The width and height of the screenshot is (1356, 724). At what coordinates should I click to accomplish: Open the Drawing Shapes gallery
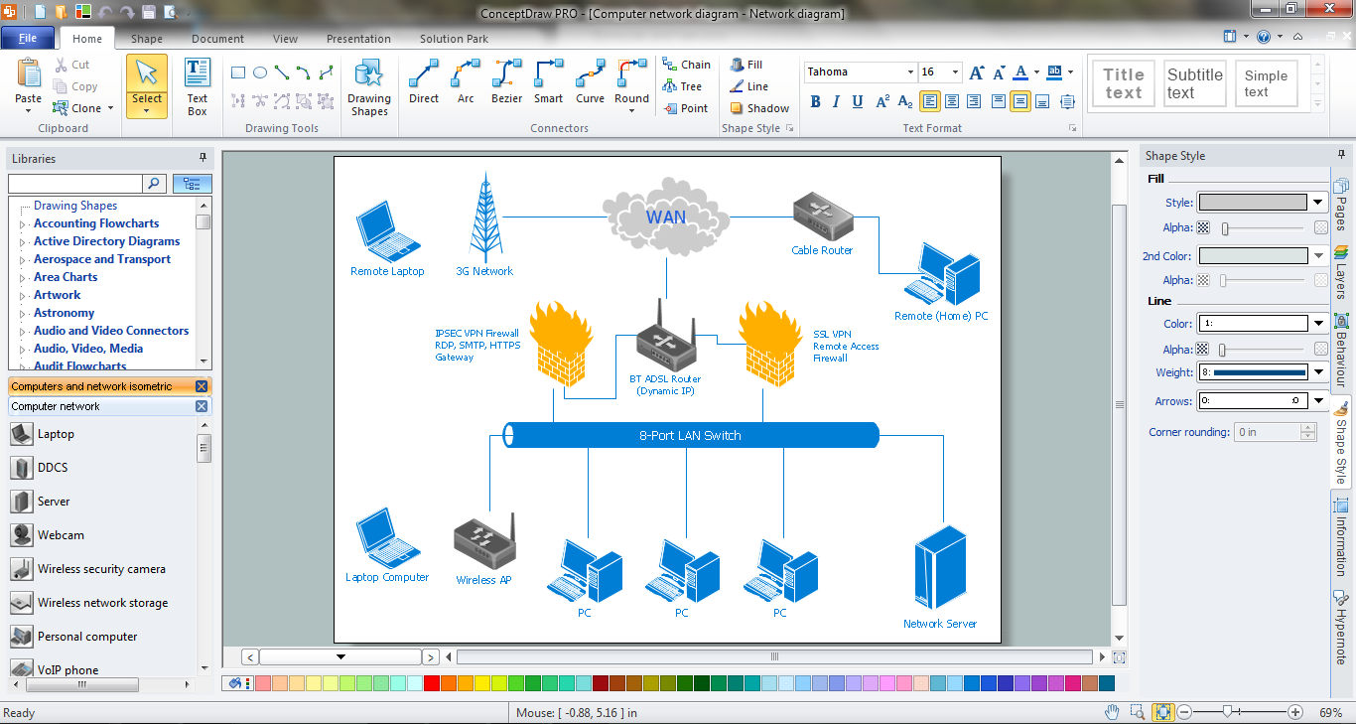[x=368, y=89]
